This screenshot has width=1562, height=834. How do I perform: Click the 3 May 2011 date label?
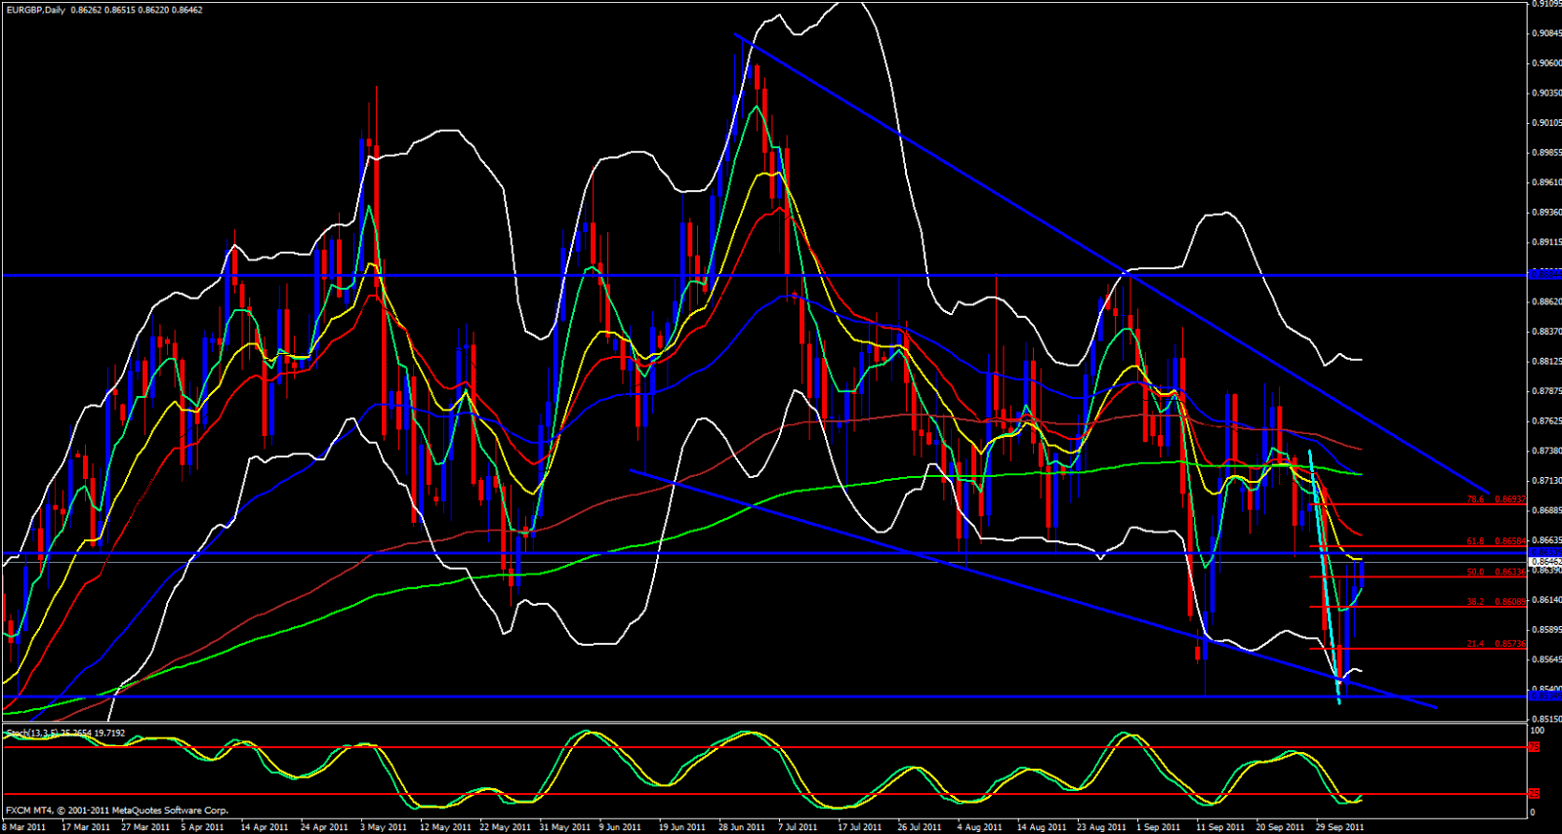[x=384, y=827]
